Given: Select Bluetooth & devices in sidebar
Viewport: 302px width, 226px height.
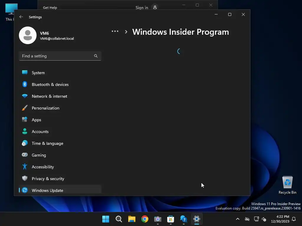Looking at the screenshot, I should point(60,84).
